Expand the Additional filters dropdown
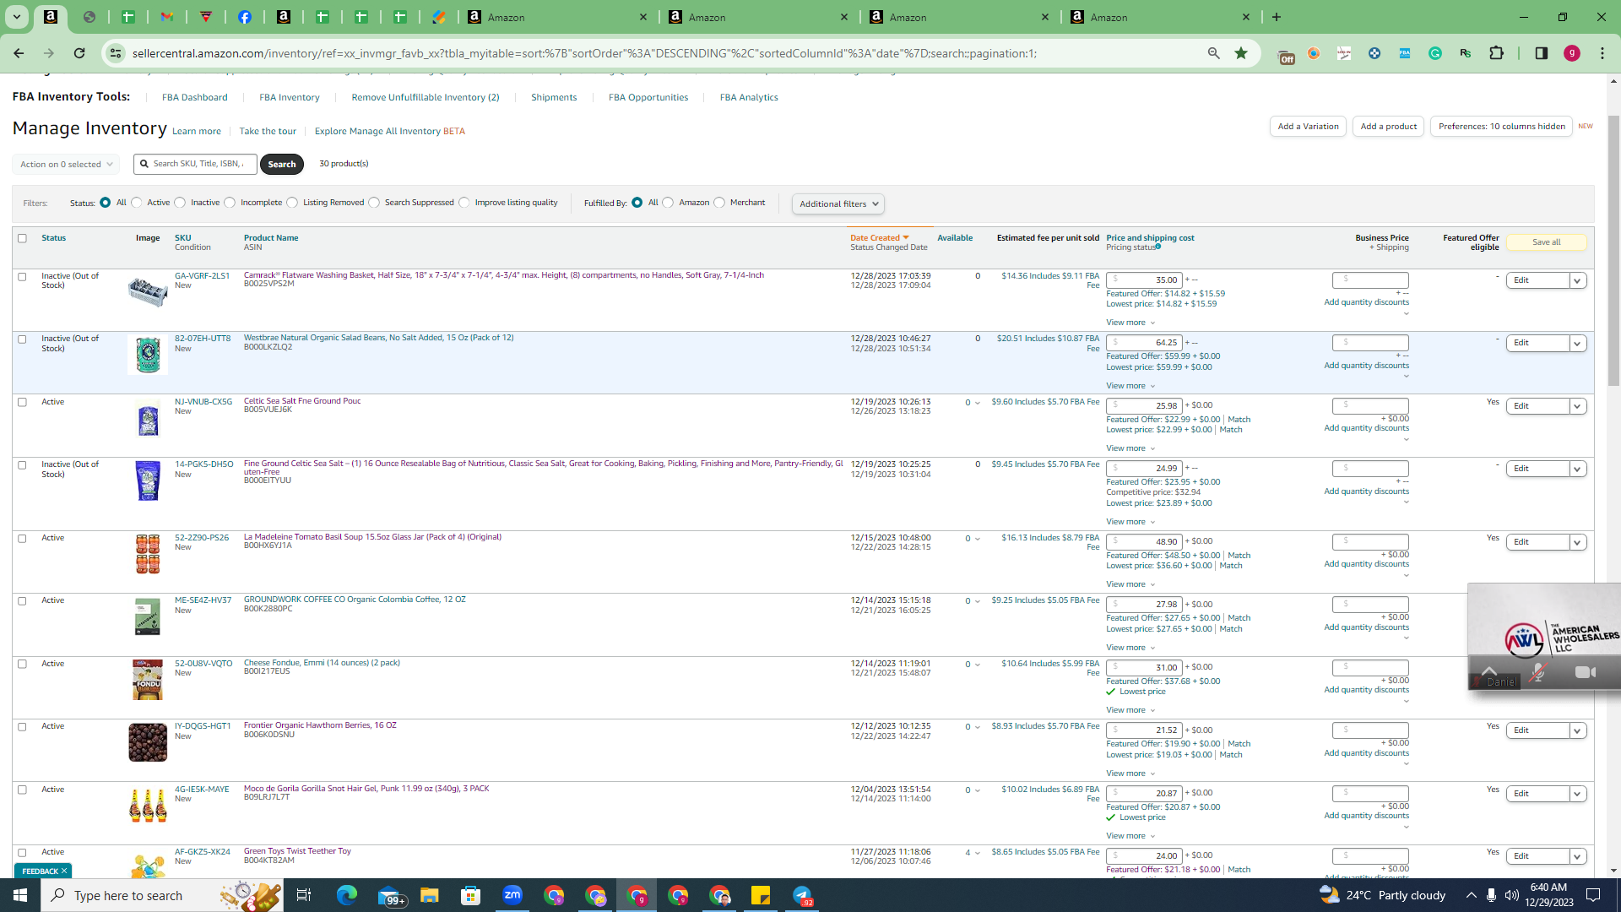This screenshot has width=1621, height=912. 838,204
